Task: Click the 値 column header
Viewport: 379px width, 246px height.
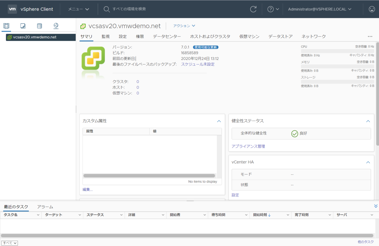Action: click(x=186, y=131)
